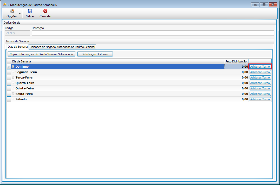Select the Sábado row label

(x=21, y=99)
